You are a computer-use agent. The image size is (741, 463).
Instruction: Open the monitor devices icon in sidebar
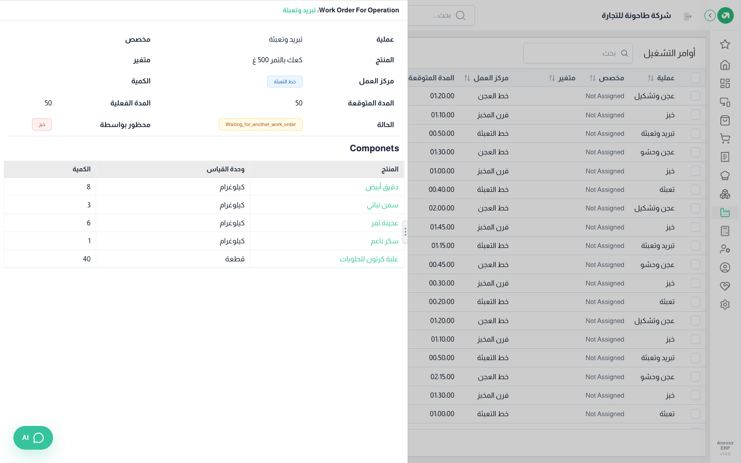[725, 102]
